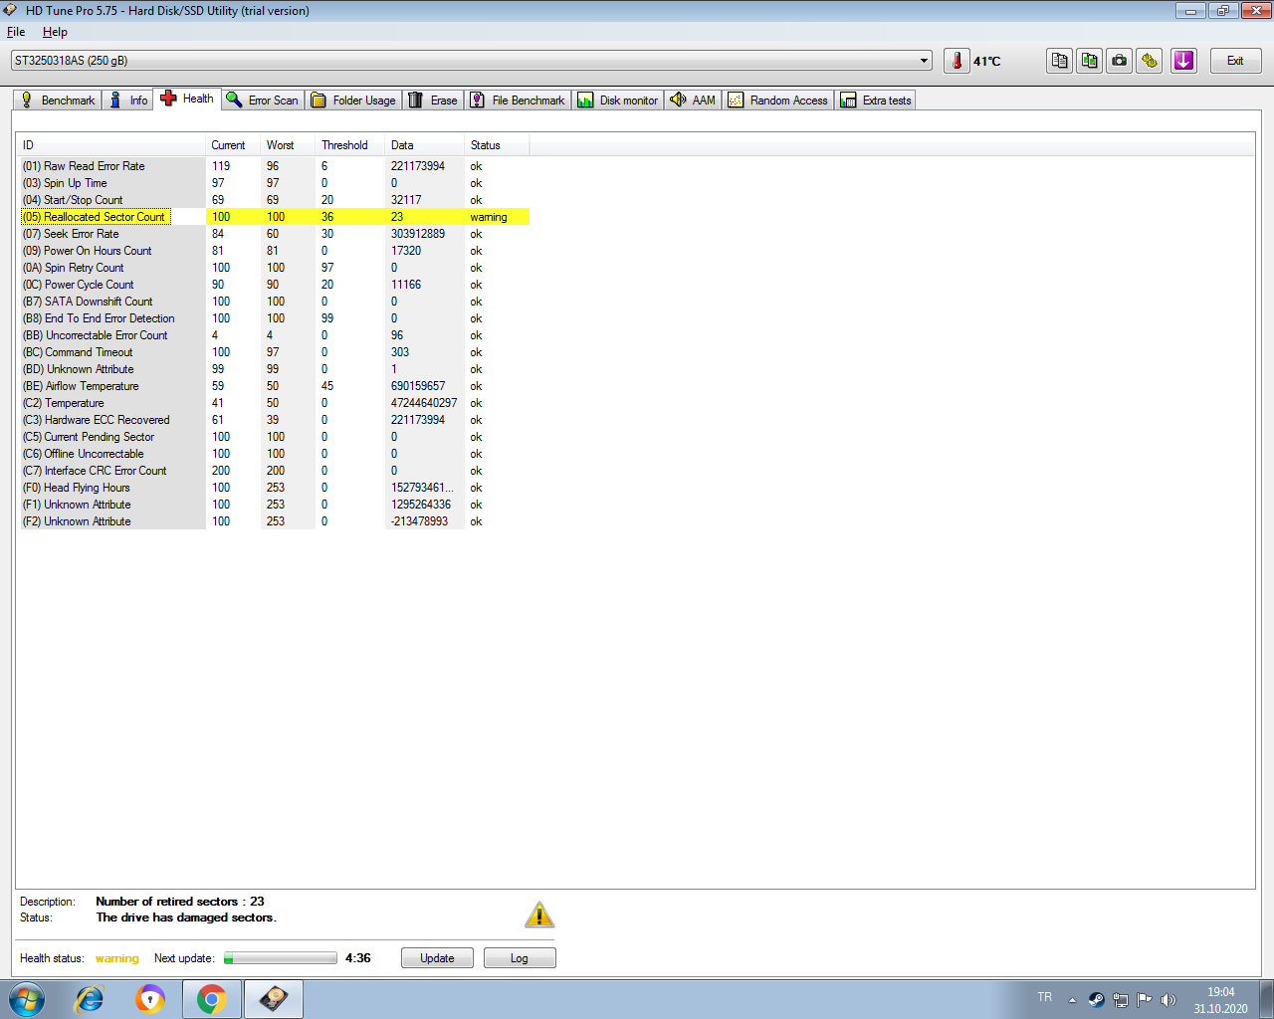1274x1019 pixels.
Task: Click the ID column header
Action: coord(111,145)
